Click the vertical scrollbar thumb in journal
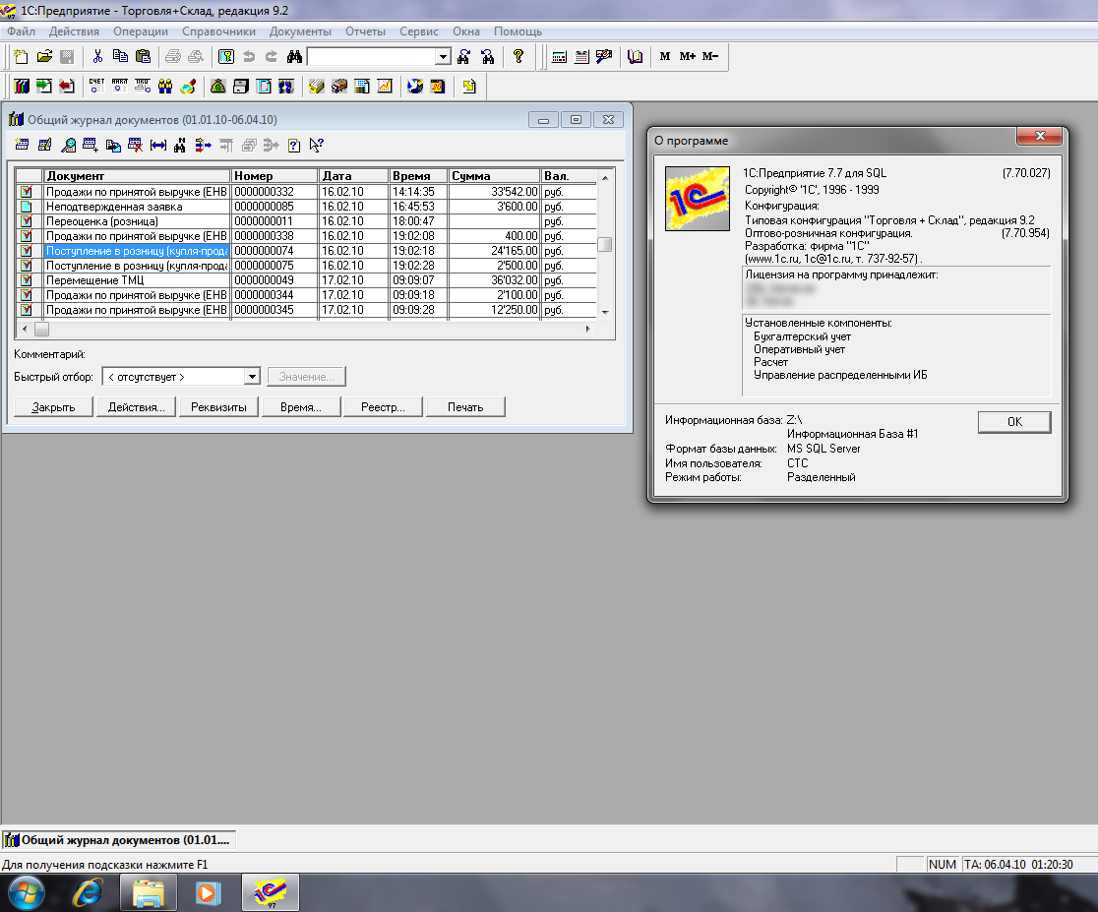This screenshot has height=912, width=1098. (x=605, y=244)
